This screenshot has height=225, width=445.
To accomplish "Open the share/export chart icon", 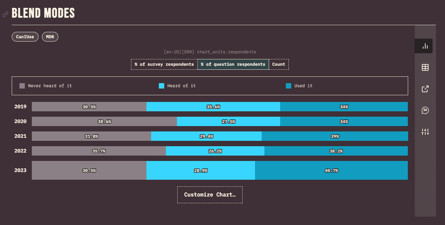I will point(425,89).
